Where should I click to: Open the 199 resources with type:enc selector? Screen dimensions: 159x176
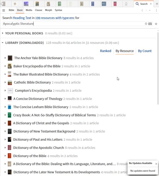pos(55,18)
